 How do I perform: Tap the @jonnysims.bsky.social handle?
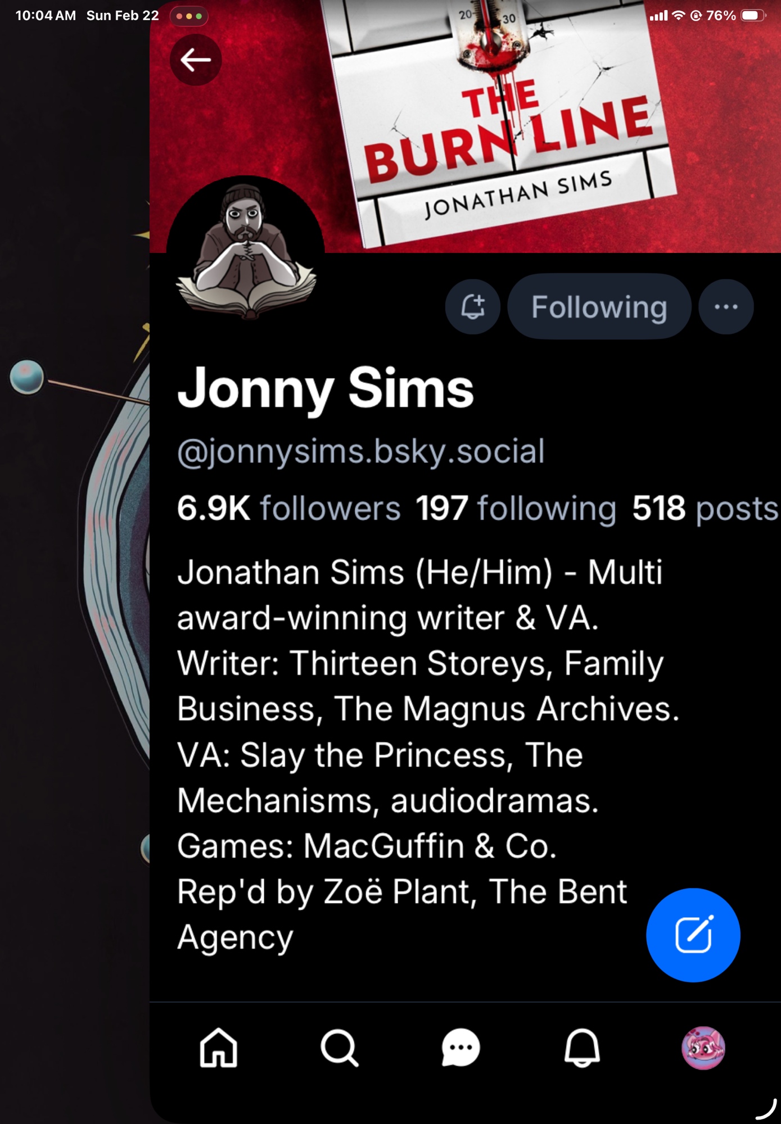coord(360,451)
